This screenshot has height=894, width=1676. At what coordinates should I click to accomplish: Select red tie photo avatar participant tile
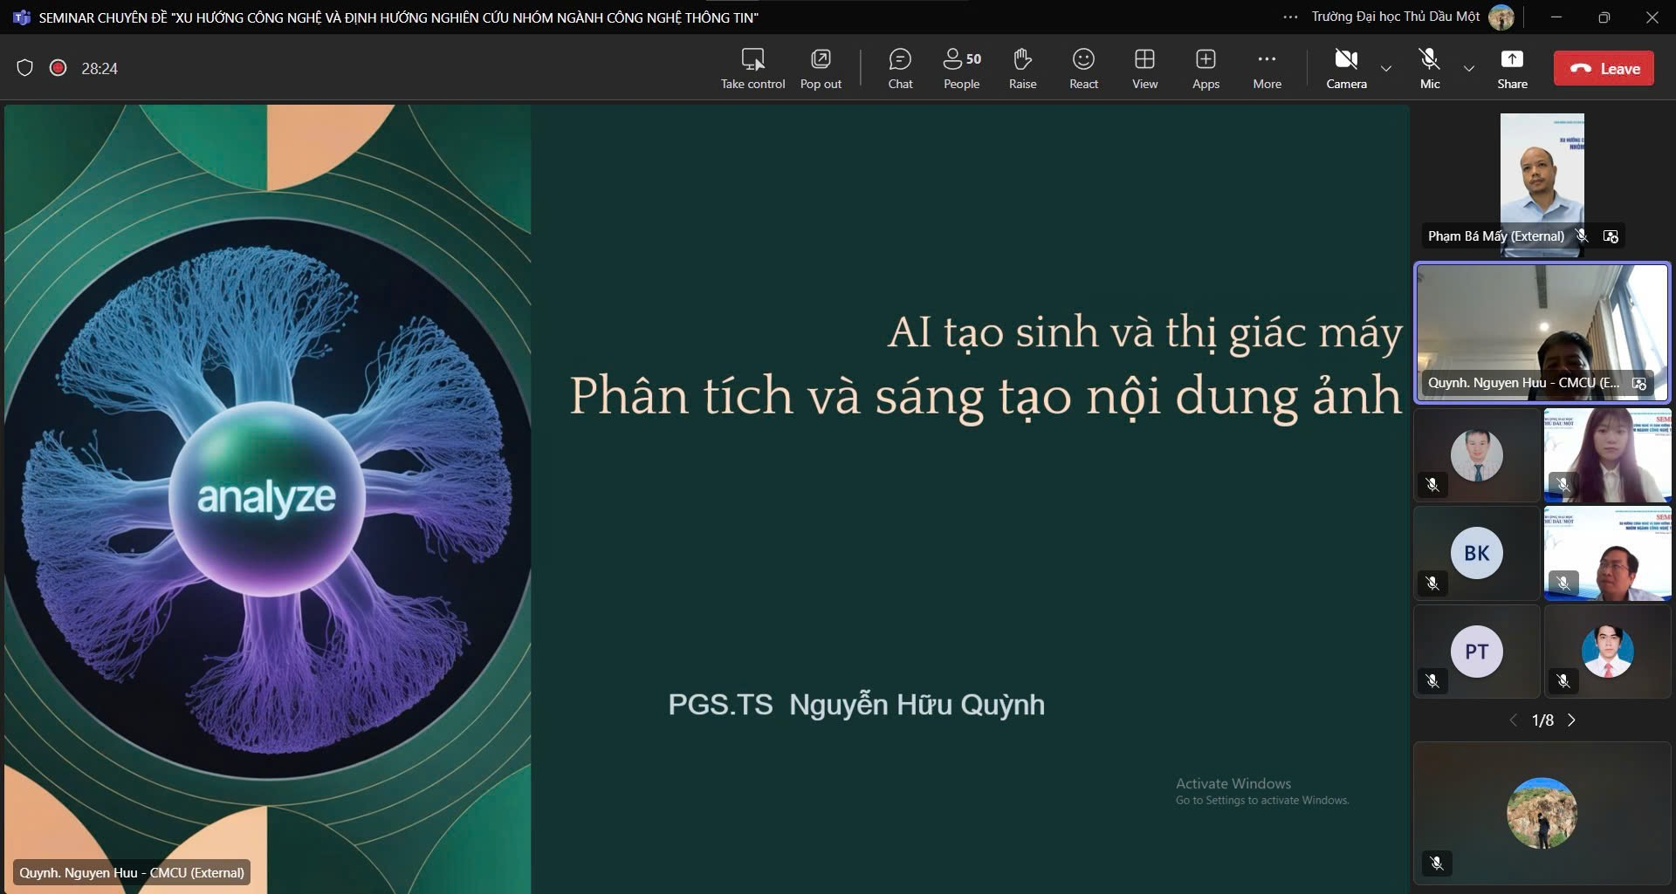[1607, 652]
